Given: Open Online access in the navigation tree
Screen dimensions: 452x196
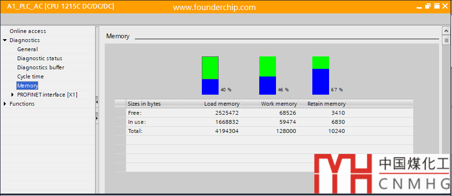Looking at the screenshot, I should click(x=28, y=31).
